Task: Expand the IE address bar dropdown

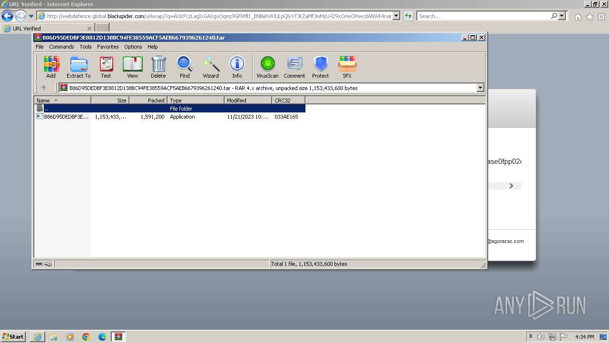Action: coord(396,16)
